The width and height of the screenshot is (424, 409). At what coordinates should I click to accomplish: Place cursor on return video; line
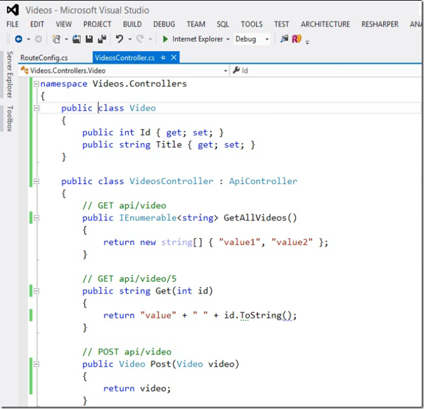tap(137, 389)
